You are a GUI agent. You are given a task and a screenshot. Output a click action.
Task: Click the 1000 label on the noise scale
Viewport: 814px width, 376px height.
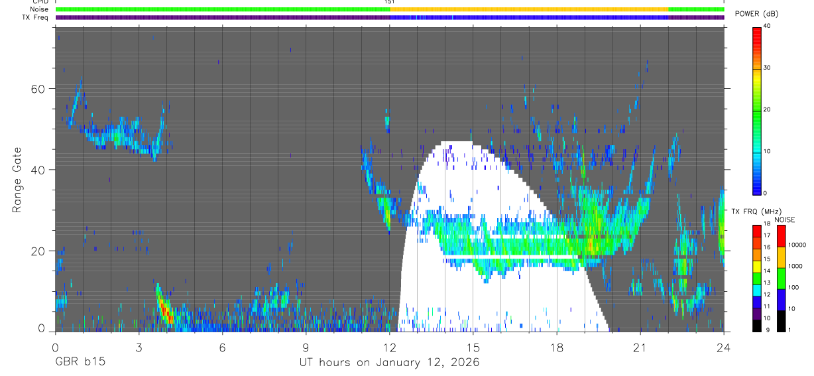point(795,266)
